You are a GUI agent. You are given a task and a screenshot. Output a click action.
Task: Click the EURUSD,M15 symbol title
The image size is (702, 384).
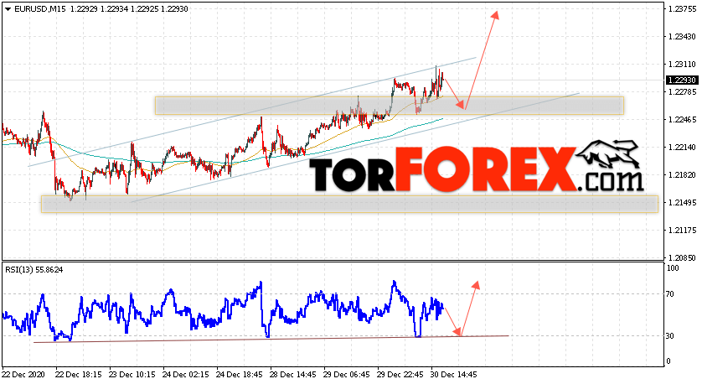(x=40, y=9)
